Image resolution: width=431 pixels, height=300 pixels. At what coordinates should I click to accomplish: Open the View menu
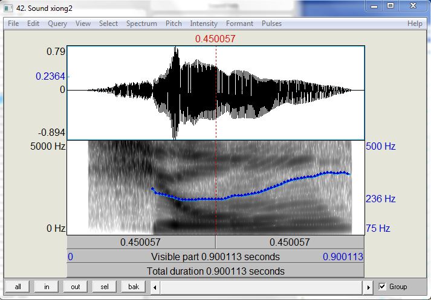point(83,24)
